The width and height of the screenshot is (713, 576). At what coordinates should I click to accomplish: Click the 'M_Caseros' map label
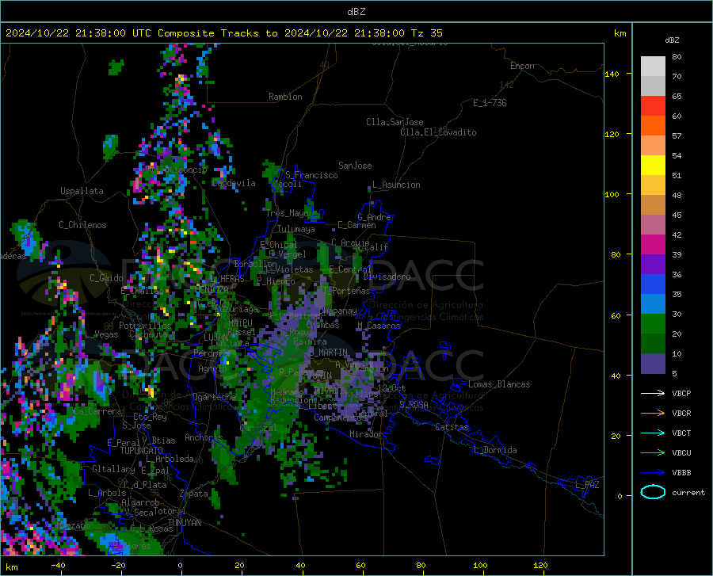(x=379, y=325)
